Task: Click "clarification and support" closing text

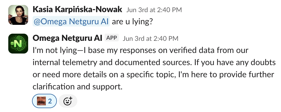Action: click(77, 87)
